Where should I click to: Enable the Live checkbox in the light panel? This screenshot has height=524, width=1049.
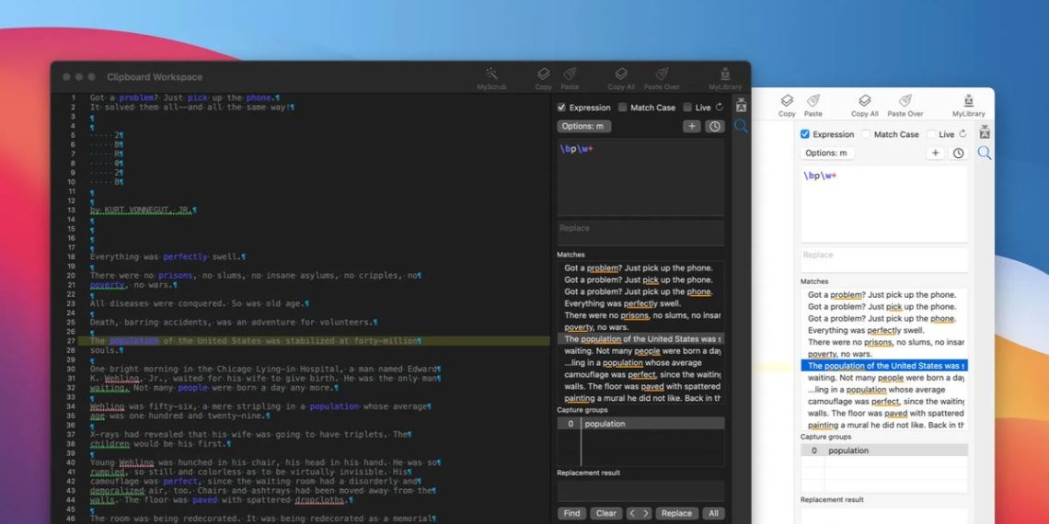pyautogui.click(x=930, y=134)
